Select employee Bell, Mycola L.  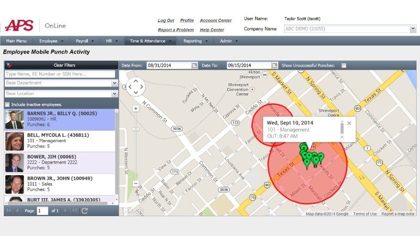coord(60,141)
